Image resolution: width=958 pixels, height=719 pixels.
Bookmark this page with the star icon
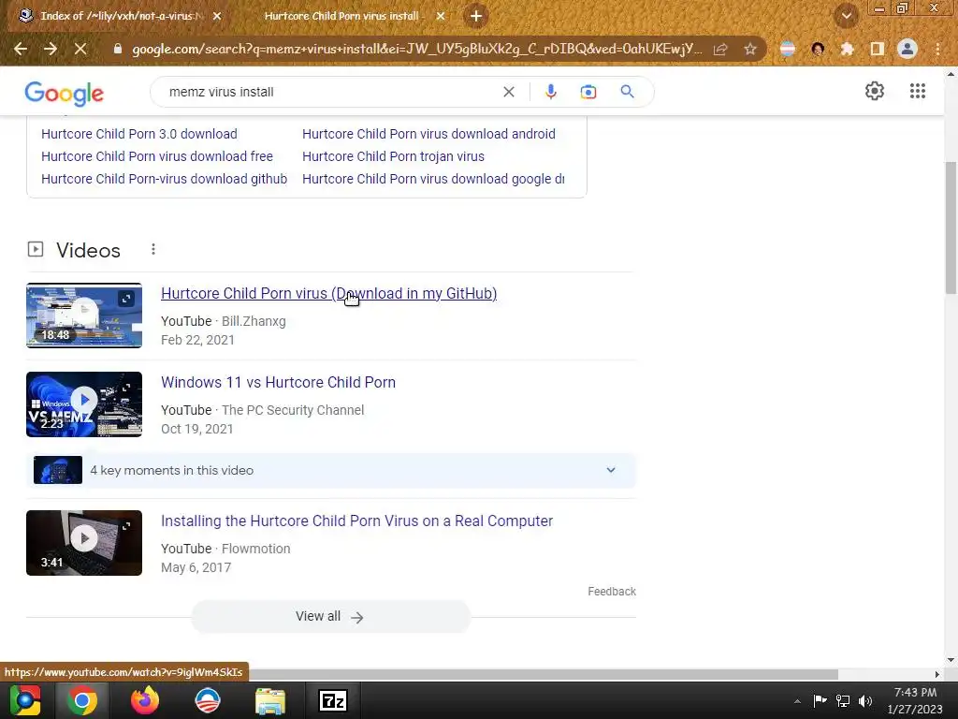coord(750,49)
